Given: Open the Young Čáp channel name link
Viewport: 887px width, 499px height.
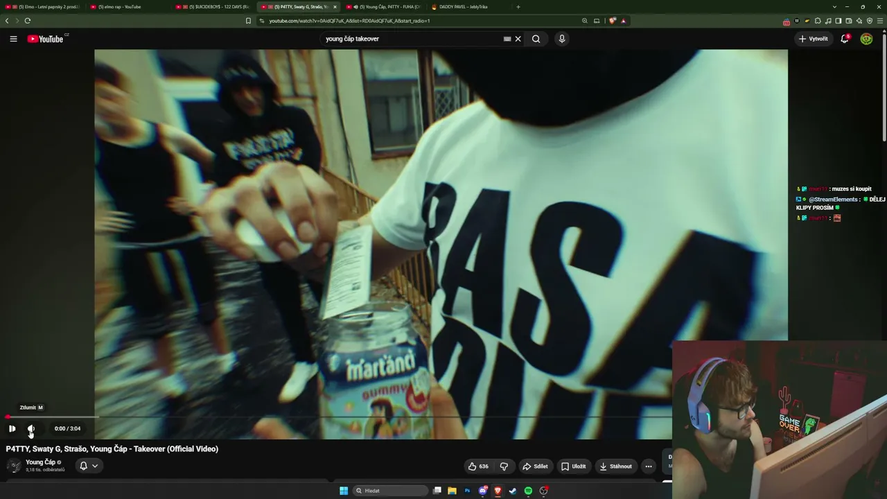Looking at the screenshot, I should (x=40, y=462).
